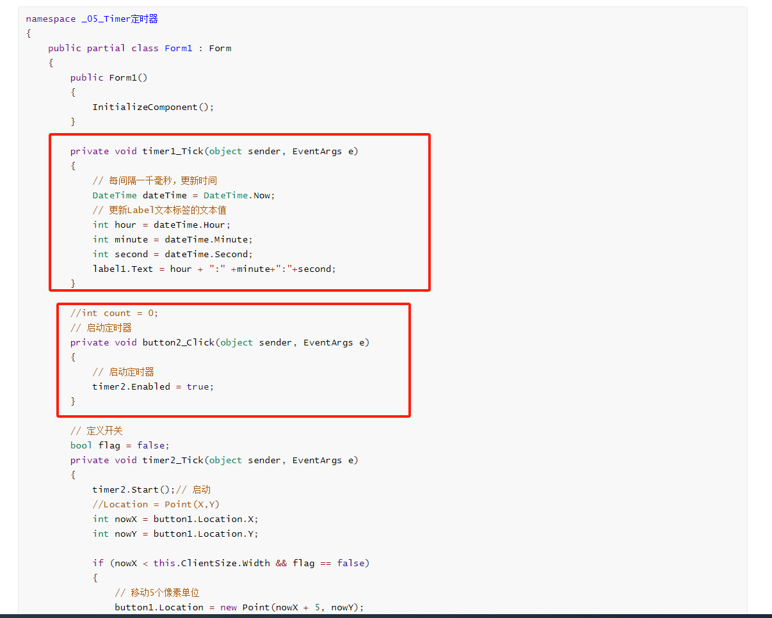The width and height of the screenshot is (772, 618).
Task: Click the timer2.Enabled = true line
Action: [x=153, y=386]
